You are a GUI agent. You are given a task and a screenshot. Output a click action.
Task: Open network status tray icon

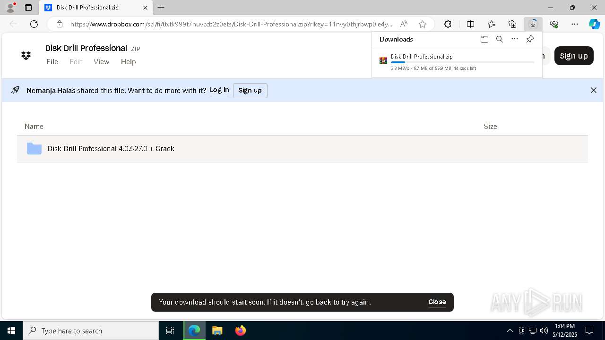(x=533, y=331)
